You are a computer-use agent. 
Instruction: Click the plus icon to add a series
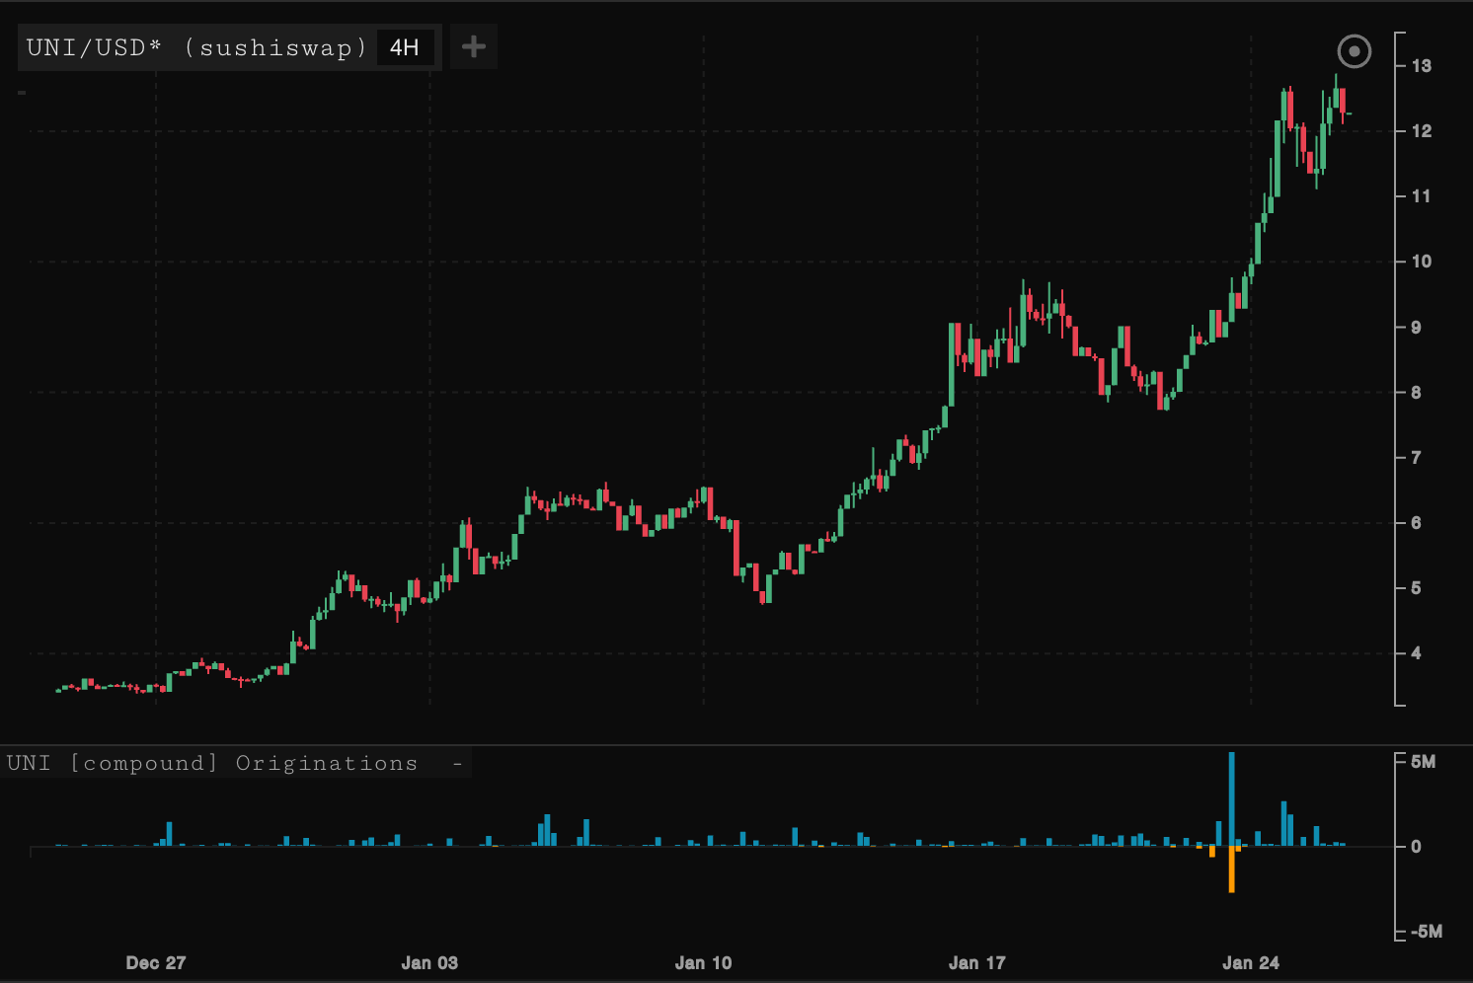[474, 46]
